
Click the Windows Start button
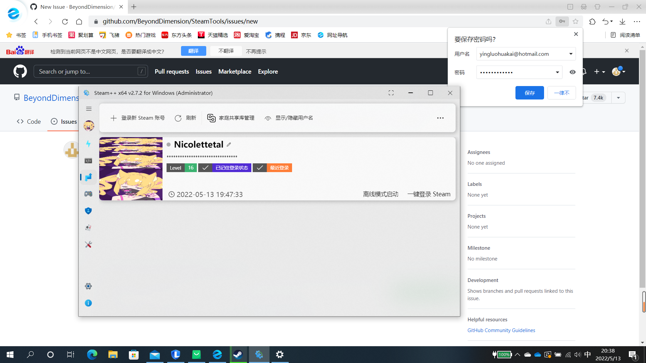(10, 355)
